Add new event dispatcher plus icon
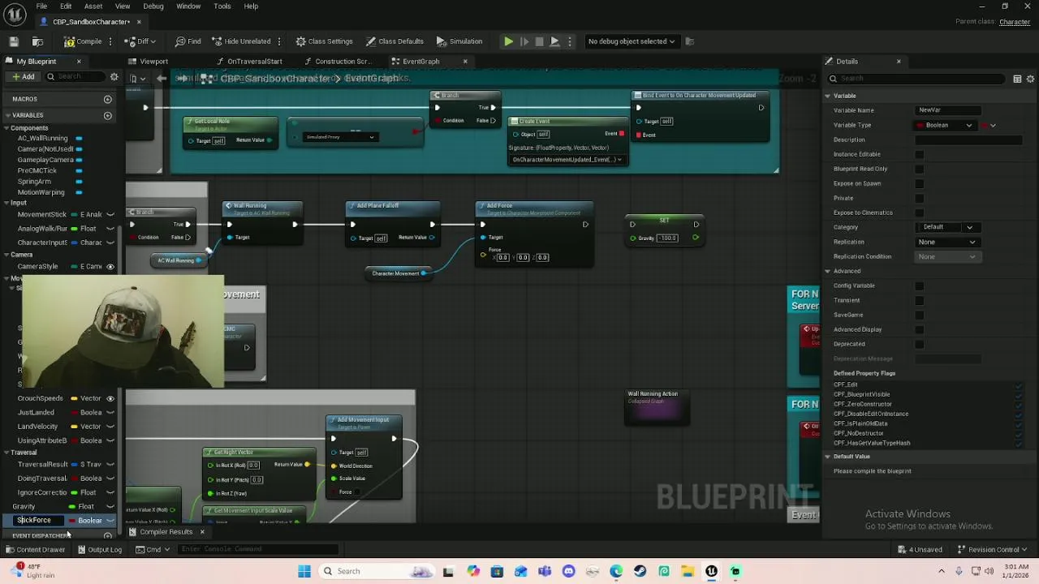The height and width of the screenshot is (584, 1039). (108, 536)
